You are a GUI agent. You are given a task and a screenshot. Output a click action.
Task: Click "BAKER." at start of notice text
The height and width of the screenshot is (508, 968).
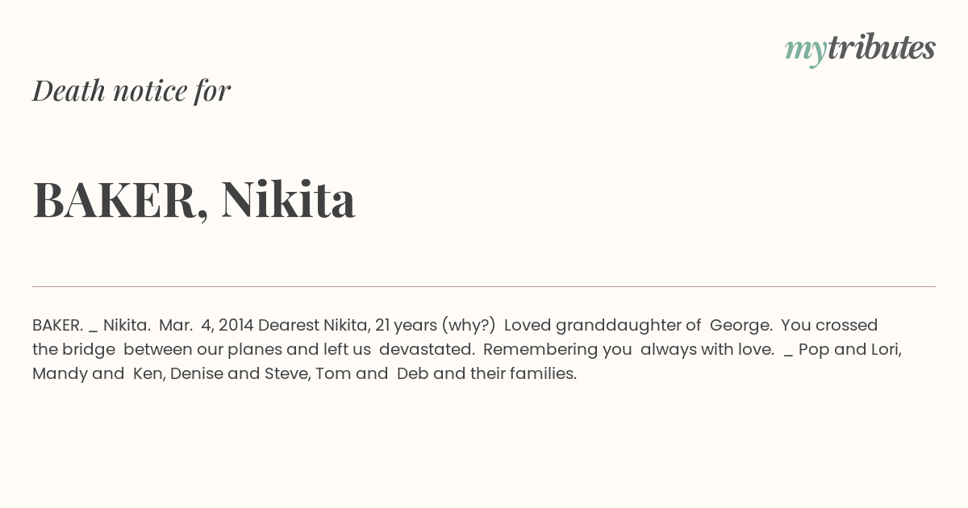coord(57,325)
